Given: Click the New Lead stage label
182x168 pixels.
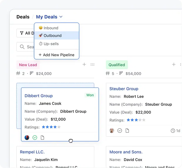Looking at the screenshot, I should coord(28,65).
